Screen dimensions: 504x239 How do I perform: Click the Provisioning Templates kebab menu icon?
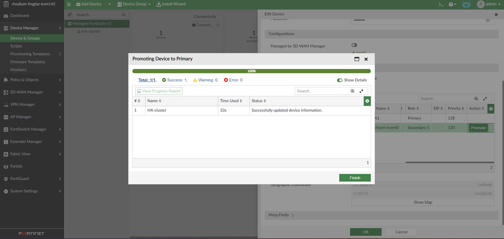60,54
